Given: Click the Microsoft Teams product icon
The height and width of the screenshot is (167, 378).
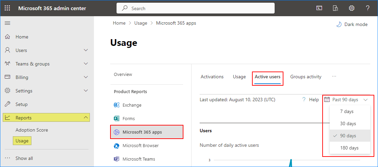Looking at the screenshot, I should 117,159.
